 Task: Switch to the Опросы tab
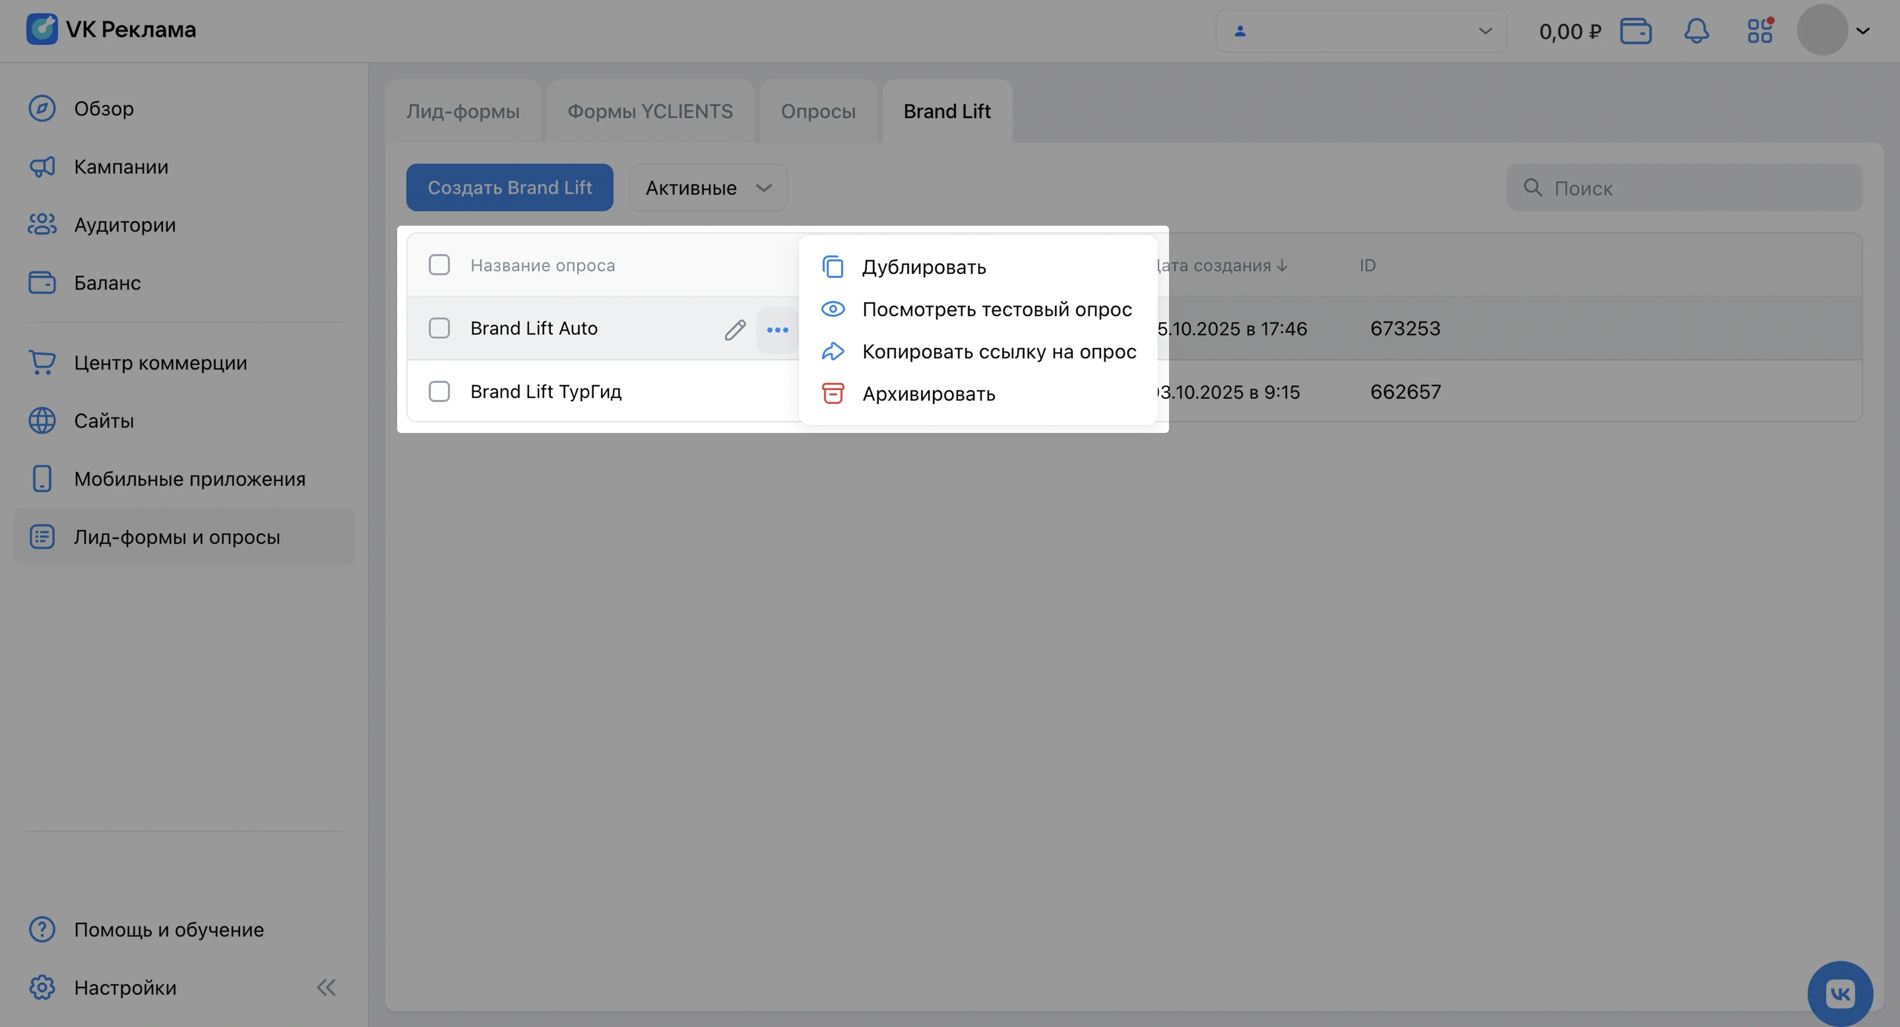coord(818,111)
